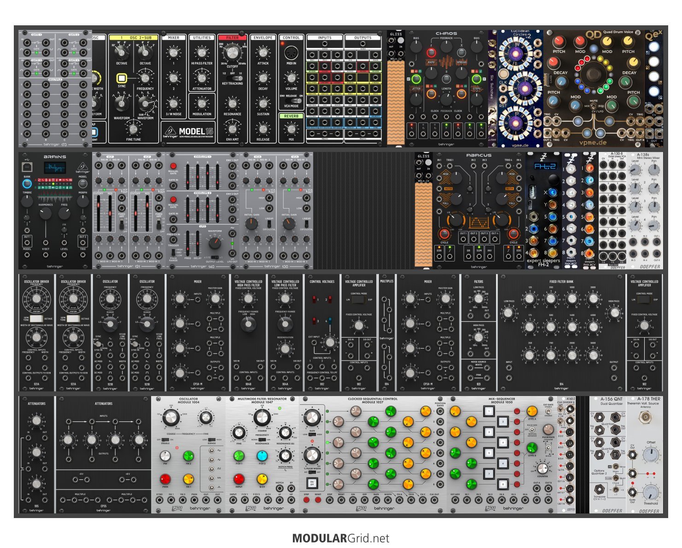Viewport: 682px width, 548px height.
Task: Click the left CYCLE button on Abacus
Action: pyautogui.click(x=444, y=233)
